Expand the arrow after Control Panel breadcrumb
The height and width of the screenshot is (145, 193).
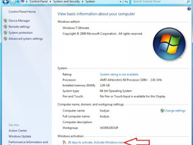(50, 2)
